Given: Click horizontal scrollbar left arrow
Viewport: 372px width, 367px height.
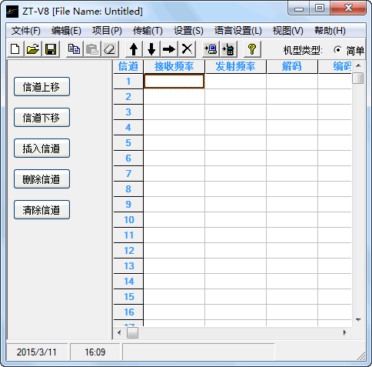Looking at the screenshot, I should coord(119,332).
